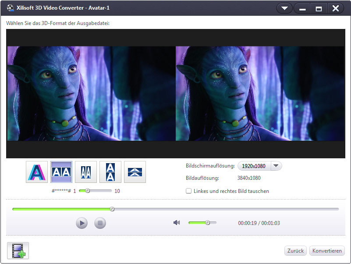The height and width of the screenshot is (264, 351).
Task: Mute audio with the speaker icon
Action: click(x=177, y=222)
